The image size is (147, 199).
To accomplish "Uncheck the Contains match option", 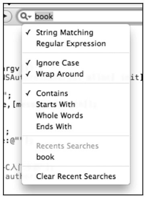I will [x=52, y=93].
